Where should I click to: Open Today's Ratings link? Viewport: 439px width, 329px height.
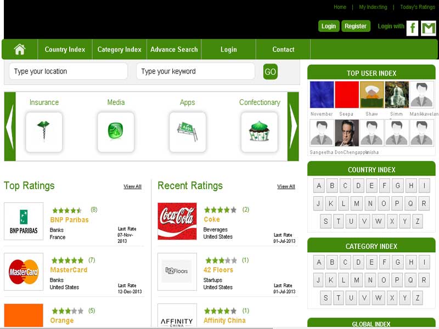pyautogui.click(x=418, y=7)
